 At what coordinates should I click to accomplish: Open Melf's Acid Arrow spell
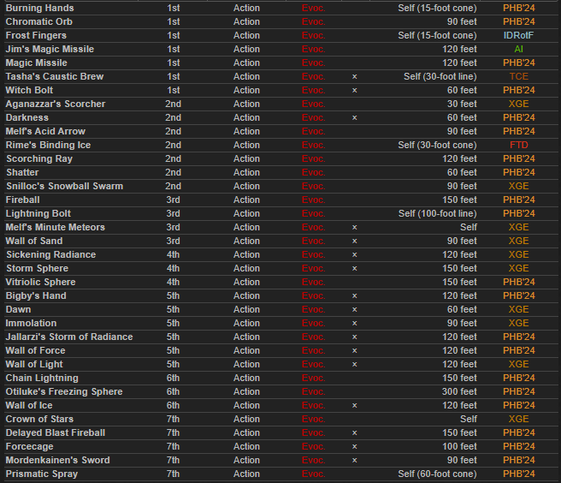280,131
